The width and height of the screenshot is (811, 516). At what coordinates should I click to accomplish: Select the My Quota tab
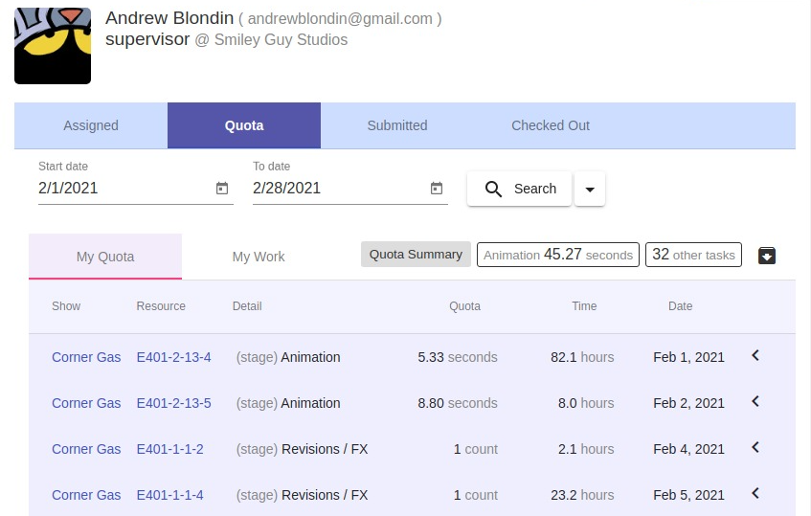click(x=105, y=257)
